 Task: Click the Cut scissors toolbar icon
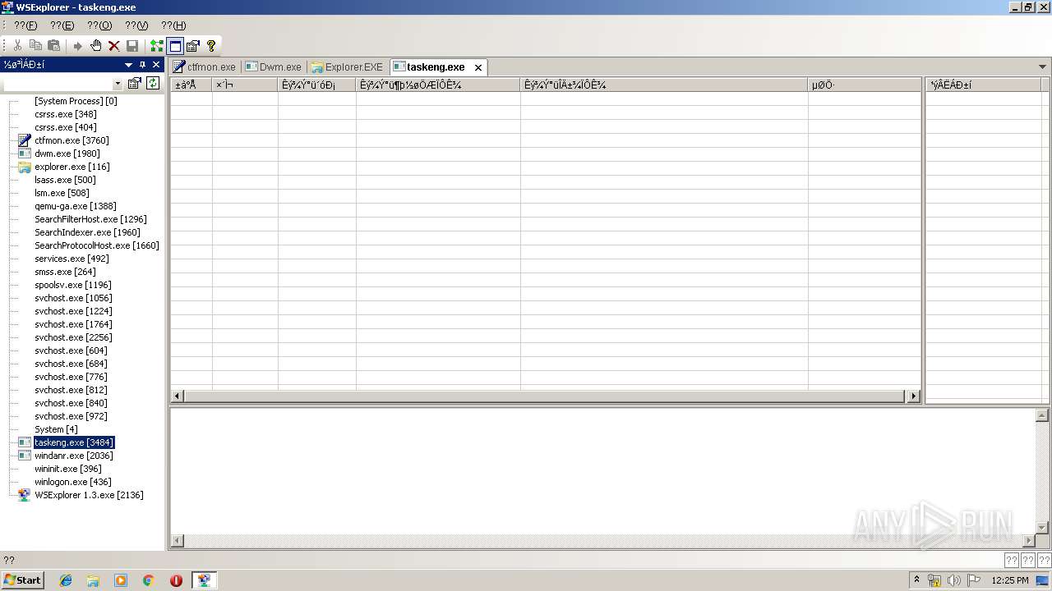click(x=17, y=46)
